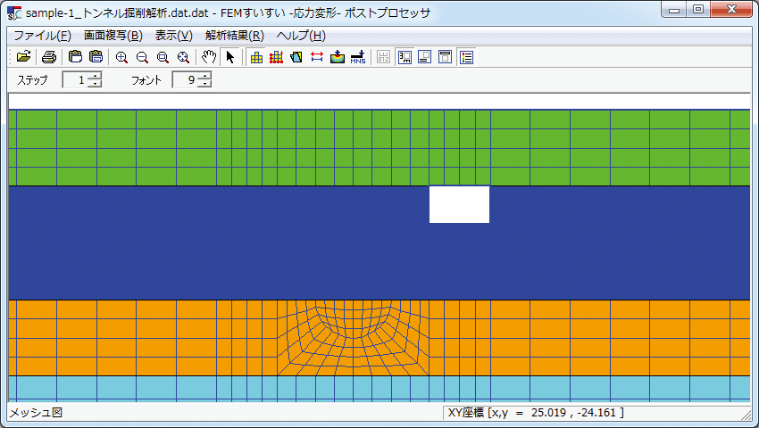Click the application icon in title bar
This screenshot has height=428, width=759.
[x=14, y=13]
